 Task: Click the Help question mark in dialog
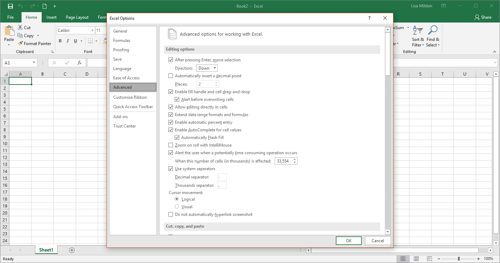click(x=369, y=18)
